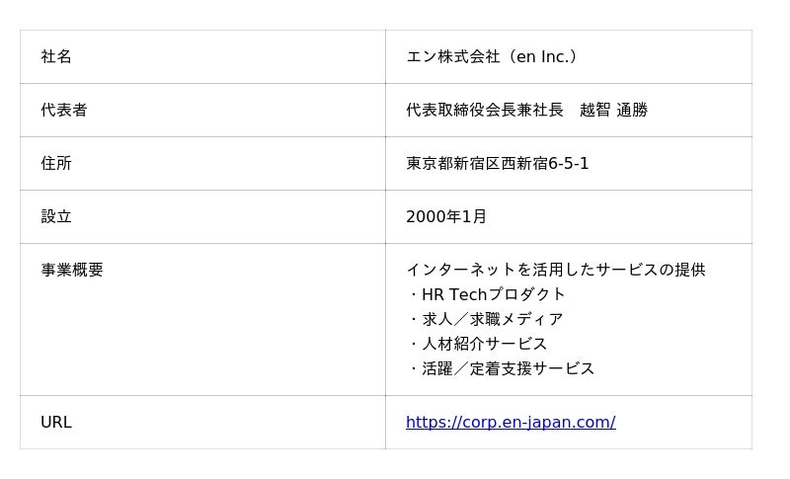Image resolution: width=790 pixels, height=479 pixels.
Task: Click the 東京都新宿区 part of the address
Action: click(453, 164)
